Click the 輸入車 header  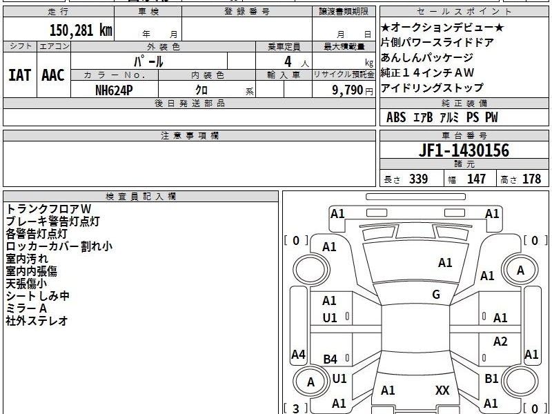(284, 75)
